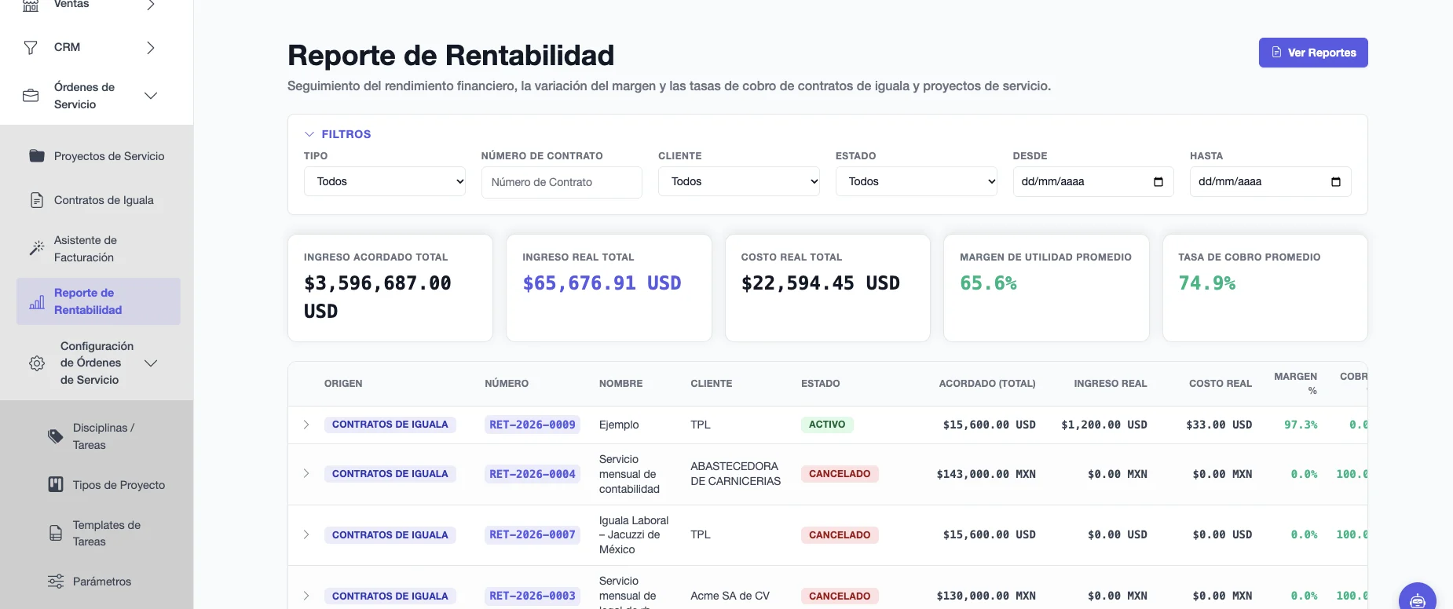Click the Configuración gear icon

click(37, 363)
